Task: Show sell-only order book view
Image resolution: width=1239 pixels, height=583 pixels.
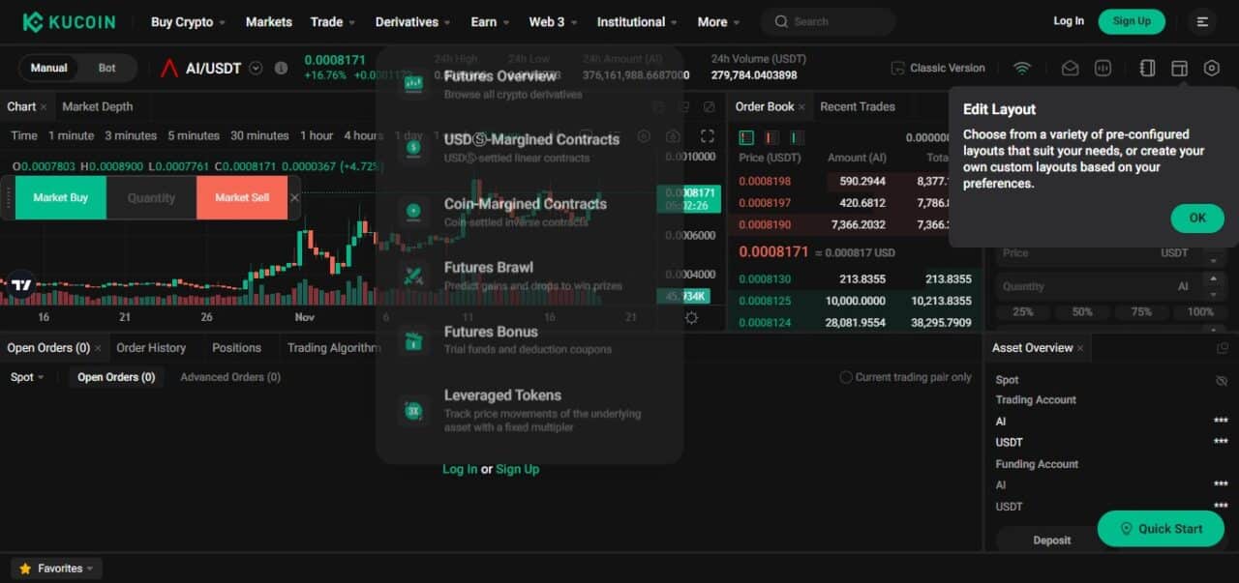Action: pos(771,137)
